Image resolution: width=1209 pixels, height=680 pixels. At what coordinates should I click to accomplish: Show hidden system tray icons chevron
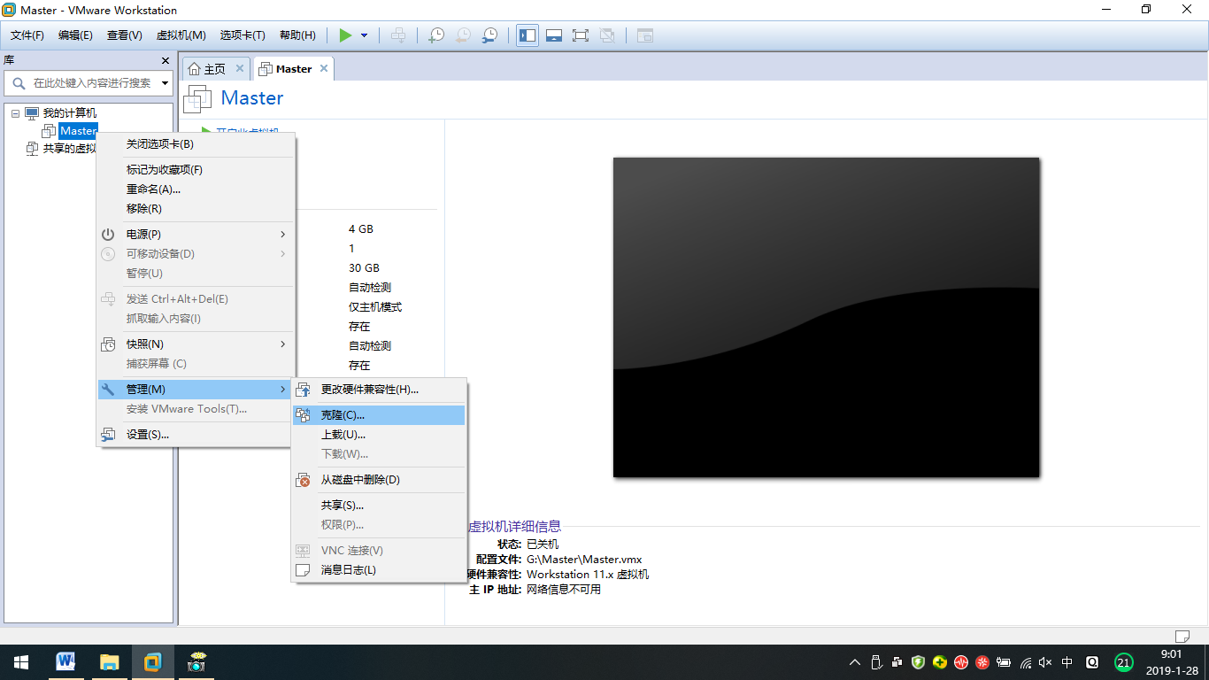pyautogui.click(x=854, y=662)
